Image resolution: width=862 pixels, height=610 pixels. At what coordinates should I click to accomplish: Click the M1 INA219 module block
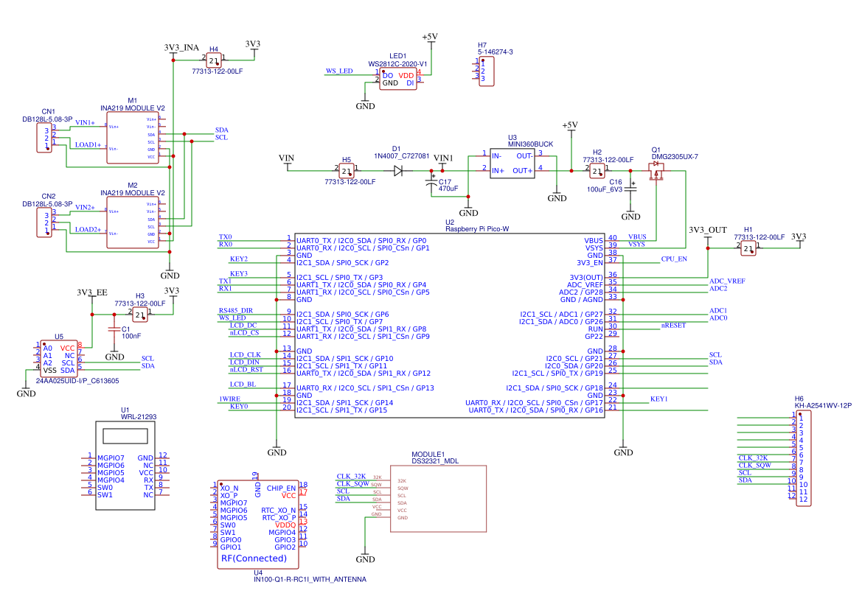click(x=132, y=138)
